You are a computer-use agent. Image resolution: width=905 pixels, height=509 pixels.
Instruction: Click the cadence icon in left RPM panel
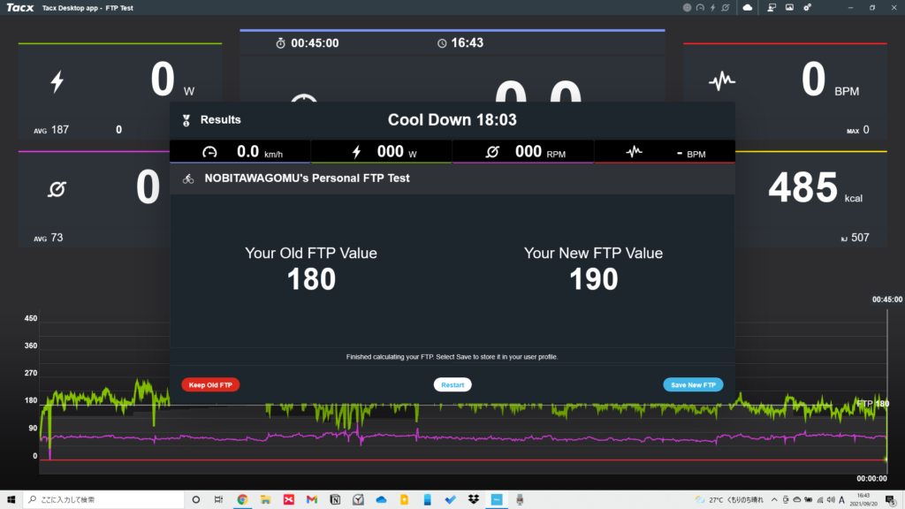point(57,188)
